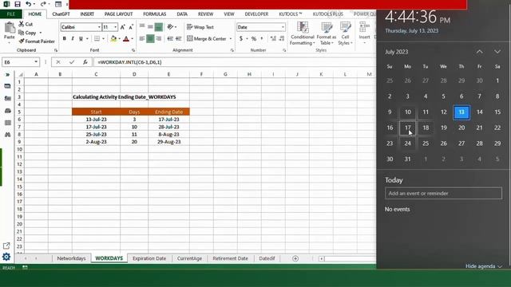Switch to Networkdays sheet tab
This screenshot has width=511, height=287.
click(71, 258)
